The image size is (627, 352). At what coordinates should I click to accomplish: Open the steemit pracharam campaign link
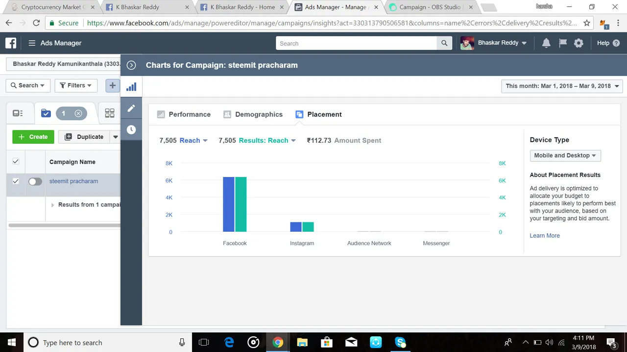pyautogui.click(x=73, y=181)
